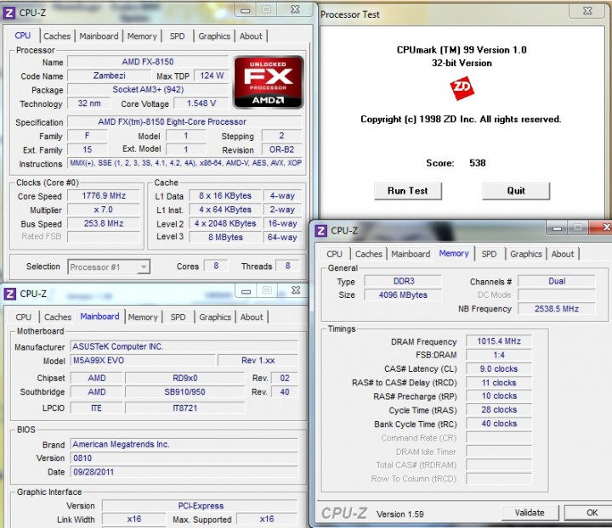The height and width of the screenshot is (528, 612).
Task: Switch to Caches tab in Memory CPU-Z window
Action: (x=368, y=254)
